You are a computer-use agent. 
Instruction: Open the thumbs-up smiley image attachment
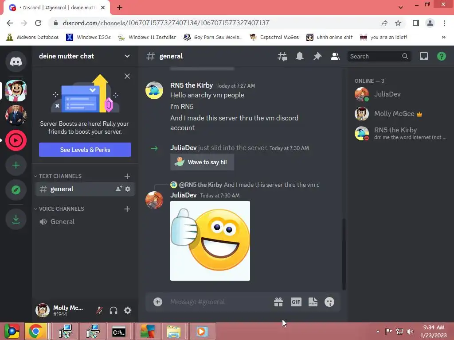coord(210,240)
